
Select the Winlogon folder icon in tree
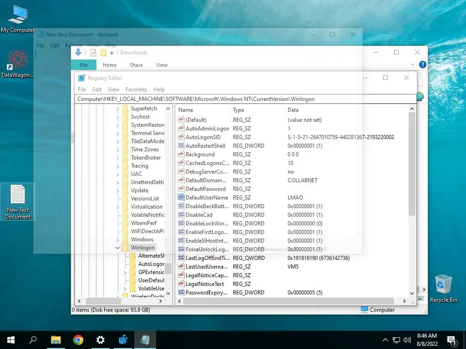[x=126, y=248]
